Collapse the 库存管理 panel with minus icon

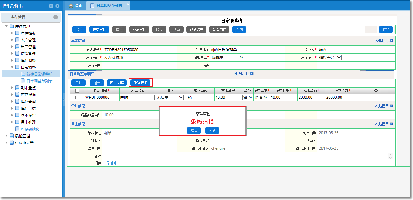56,17
